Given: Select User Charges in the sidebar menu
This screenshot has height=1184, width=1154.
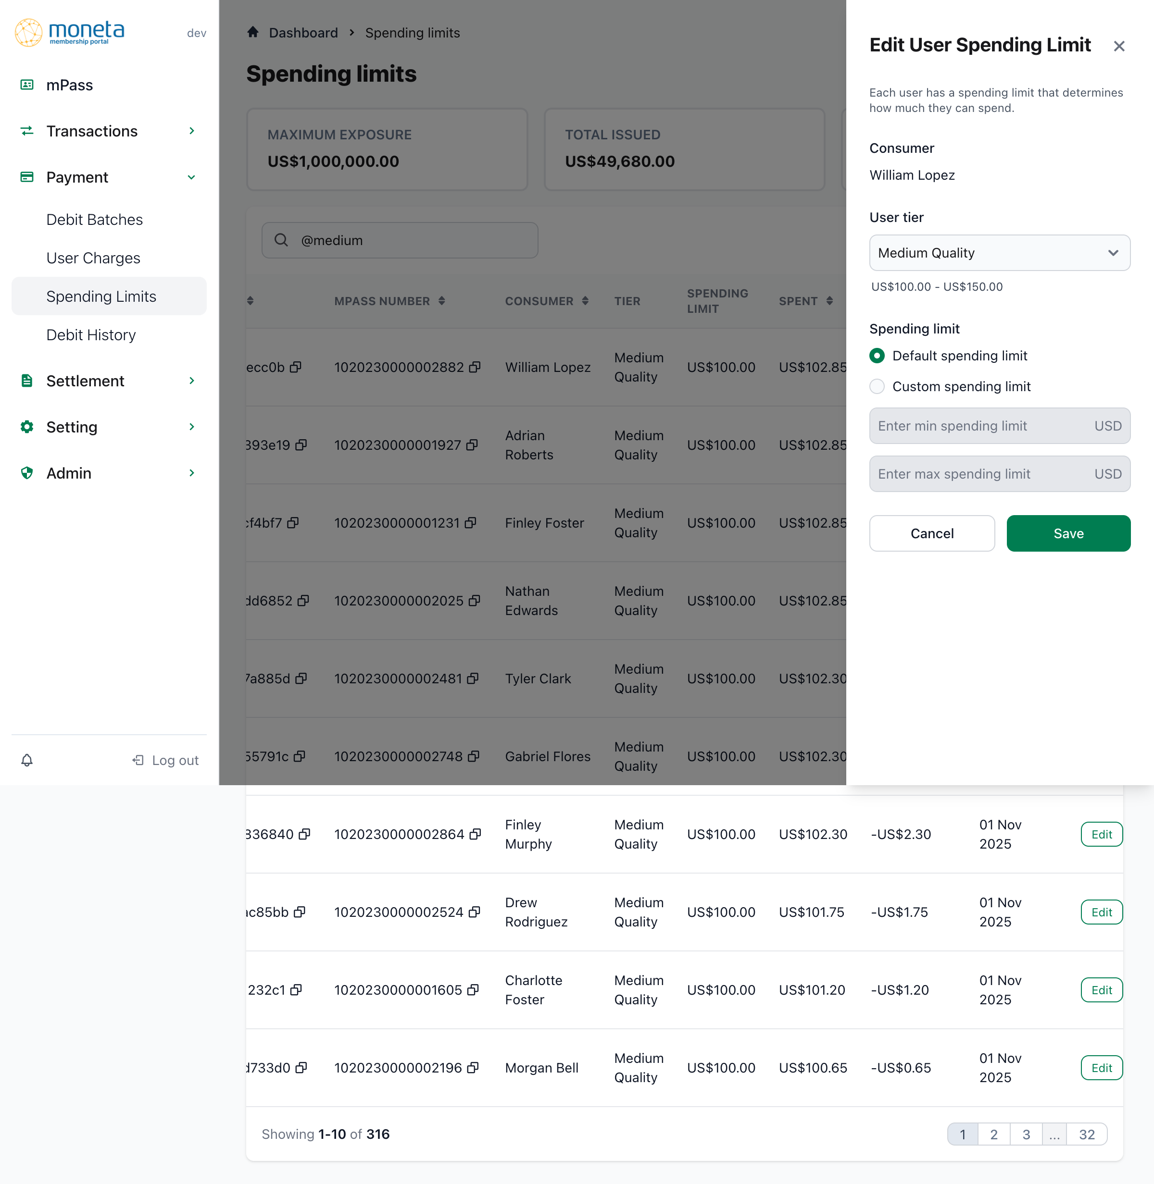Looking at the screenshot, I should 93,258.
